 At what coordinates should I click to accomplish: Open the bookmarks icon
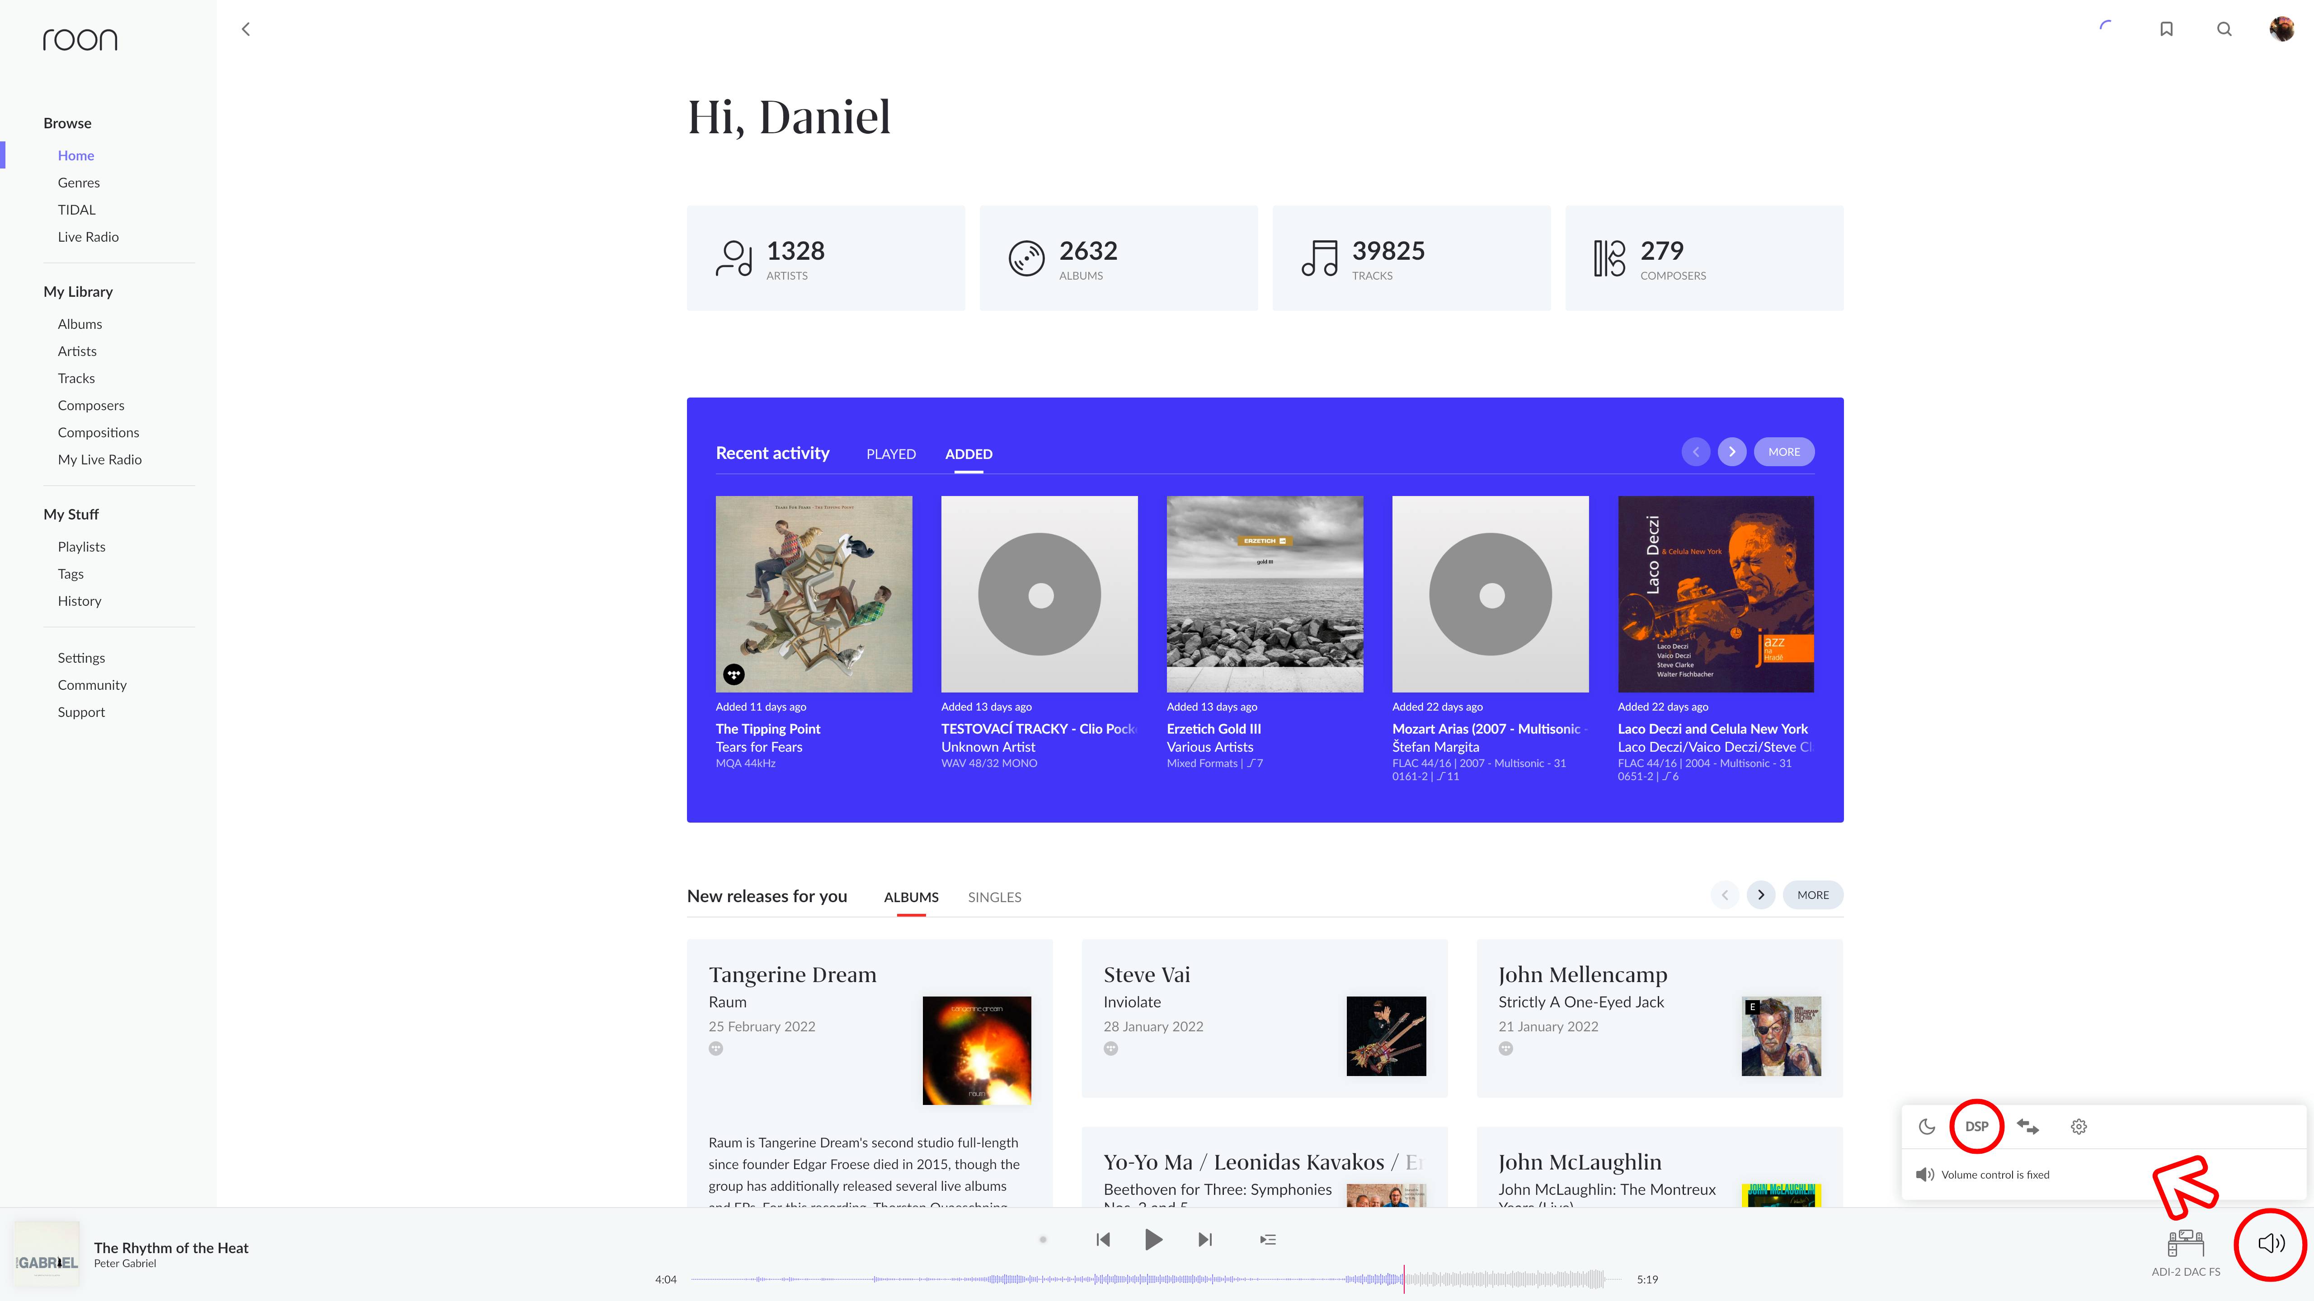2167,29
